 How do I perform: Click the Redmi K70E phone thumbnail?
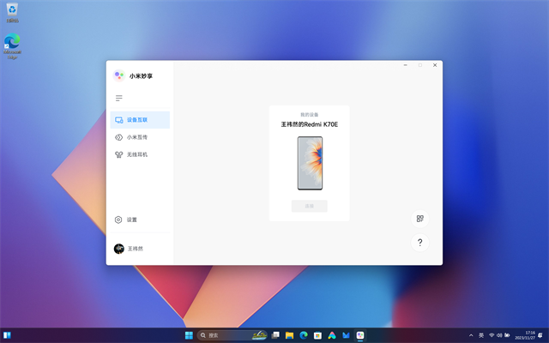(310, 163)
